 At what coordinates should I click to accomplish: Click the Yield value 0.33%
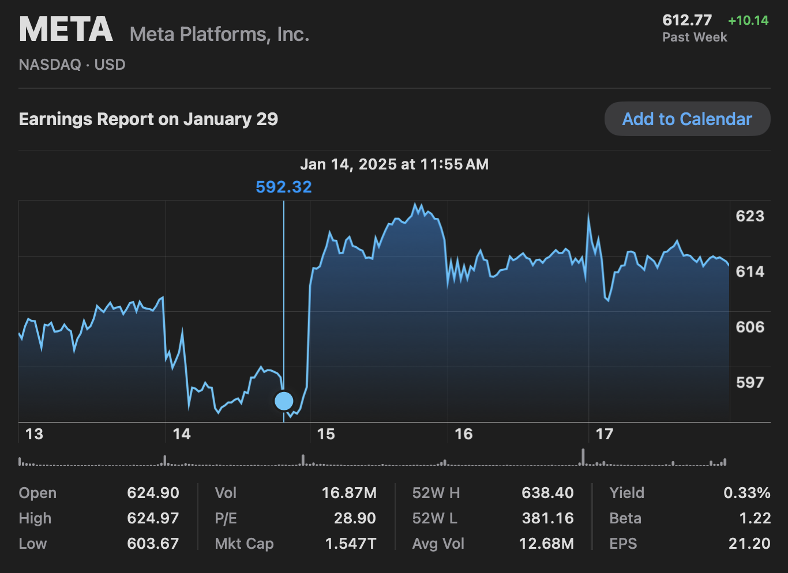click(x=747, y=493)
